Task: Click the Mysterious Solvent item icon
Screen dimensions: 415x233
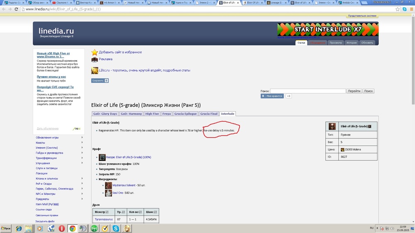Action: 108,185
